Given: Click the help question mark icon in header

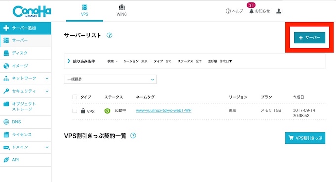Looking at the screenshot, I should (x=228, y=11).
